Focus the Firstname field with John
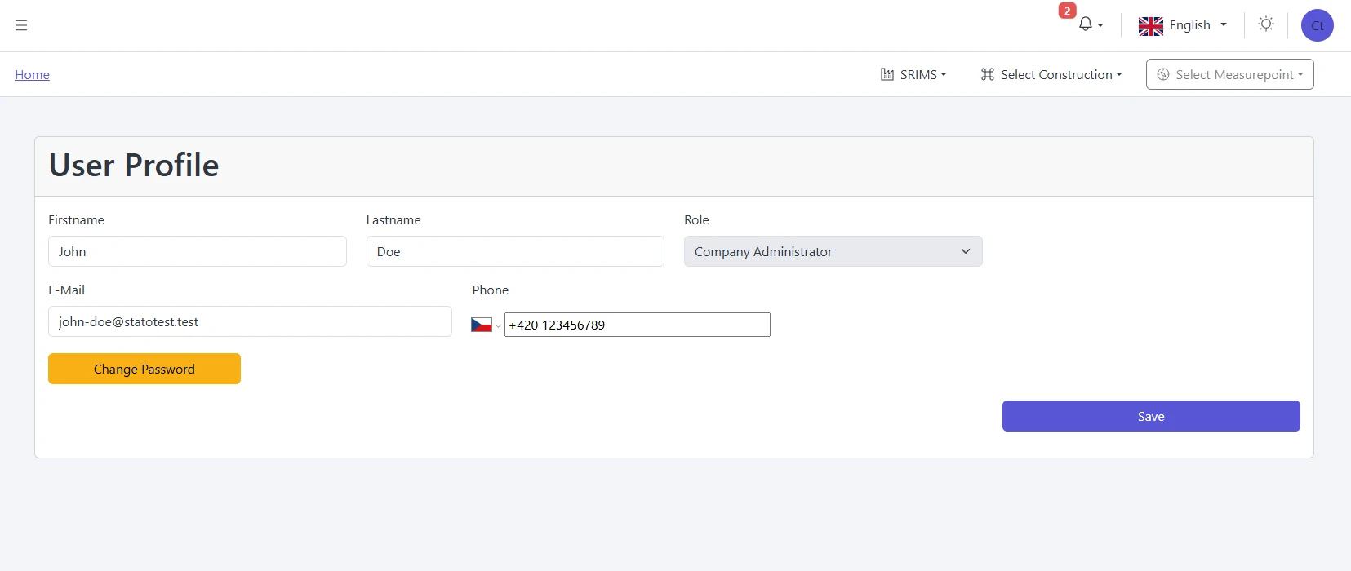Screen dimensions: 1351x571 click(x=197, y=251)
